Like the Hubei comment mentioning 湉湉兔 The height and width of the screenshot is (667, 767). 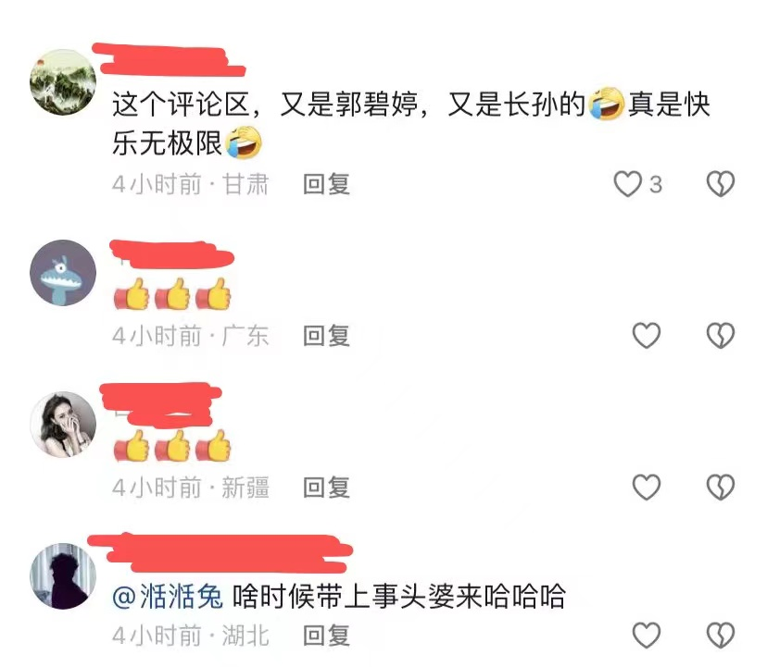tap(647, 635)
